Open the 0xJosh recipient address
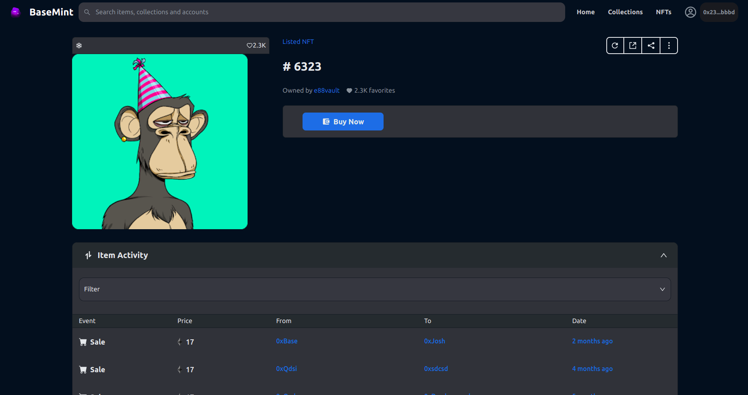 click(434, 341)
